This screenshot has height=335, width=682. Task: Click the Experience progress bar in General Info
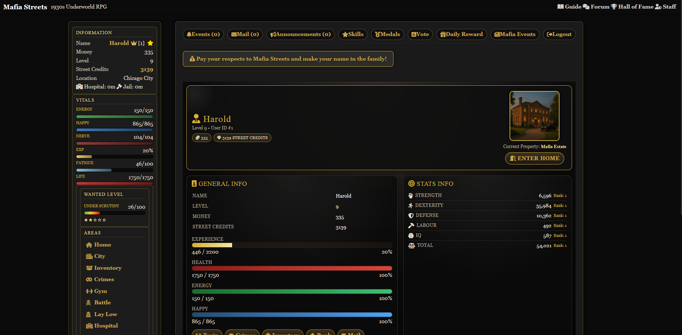pos(292,245)
